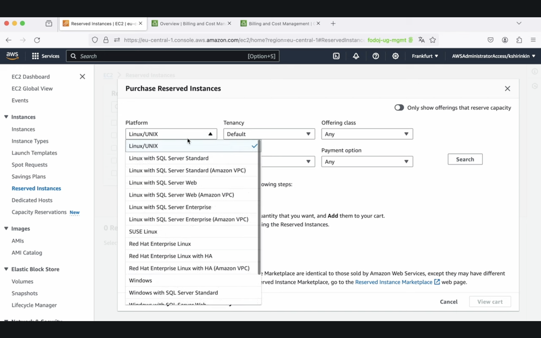541x338 pixels.
Task: Click the browser URL address bar
Action: pyautogui.click(x=244, y=40)
